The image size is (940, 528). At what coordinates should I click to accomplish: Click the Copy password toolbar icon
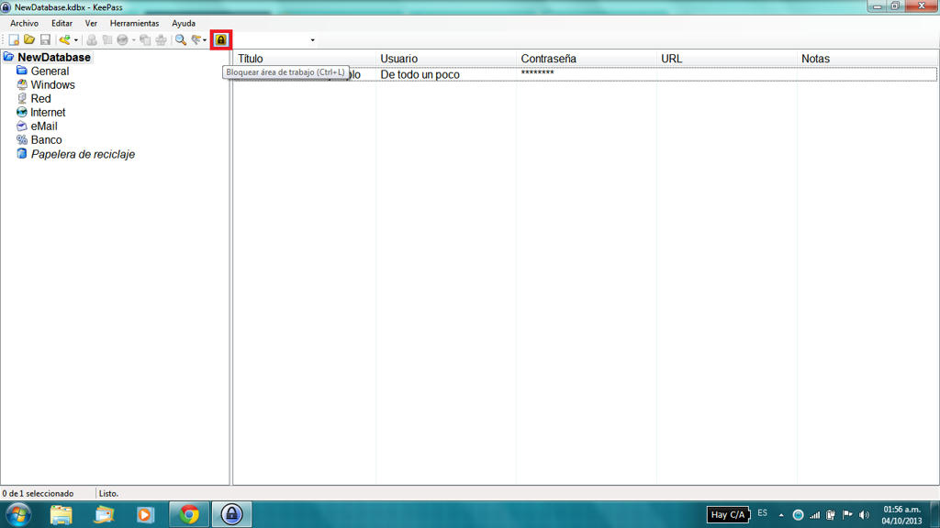click(x=107, y=40)
